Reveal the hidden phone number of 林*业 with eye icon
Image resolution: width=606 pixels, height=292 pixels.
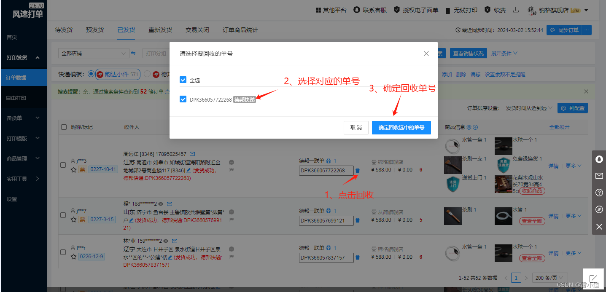166,241
